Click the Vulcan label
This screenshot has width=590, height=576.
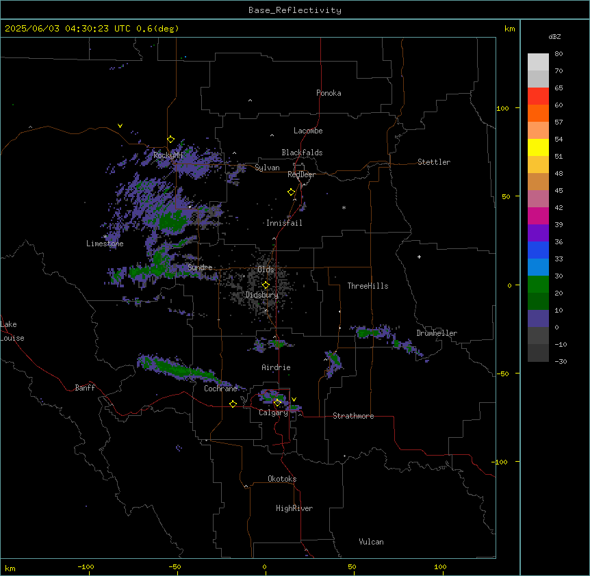[x=371, y=542]
